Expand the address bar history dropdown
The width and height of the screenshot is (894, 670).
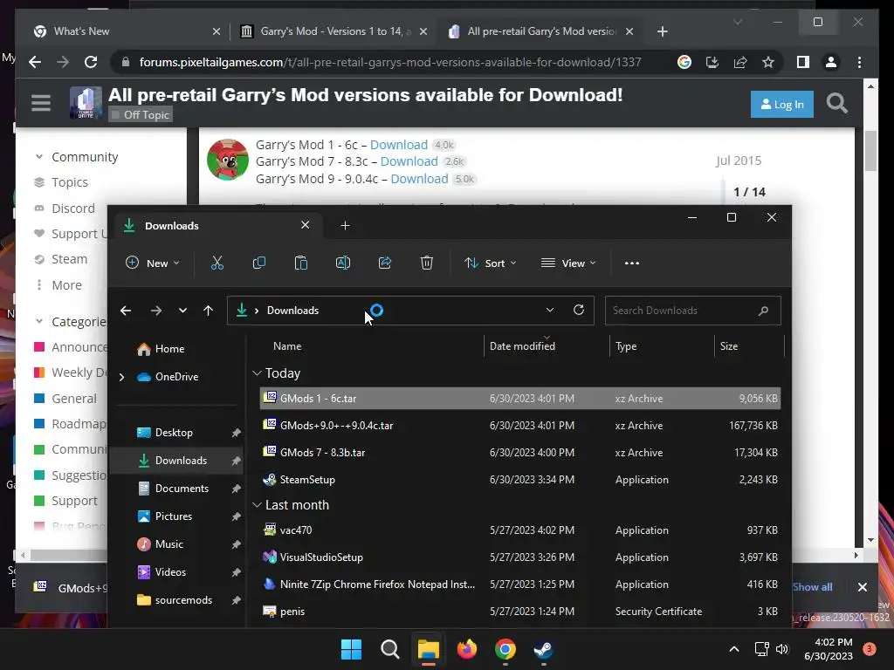pos(550,310)
